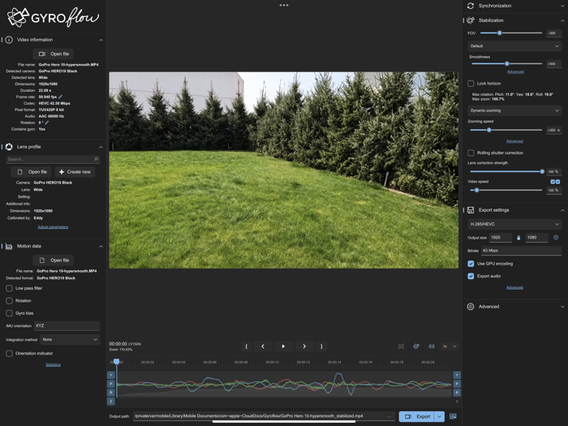Mute the playback audio speaker icon
Viewport: 568px width, 426px height.
pos(431,346)
